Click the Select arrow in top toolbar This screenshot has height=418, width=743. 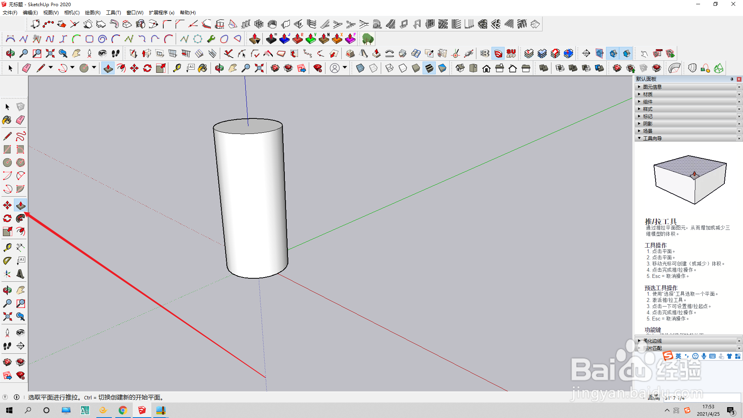pos(10,68)
